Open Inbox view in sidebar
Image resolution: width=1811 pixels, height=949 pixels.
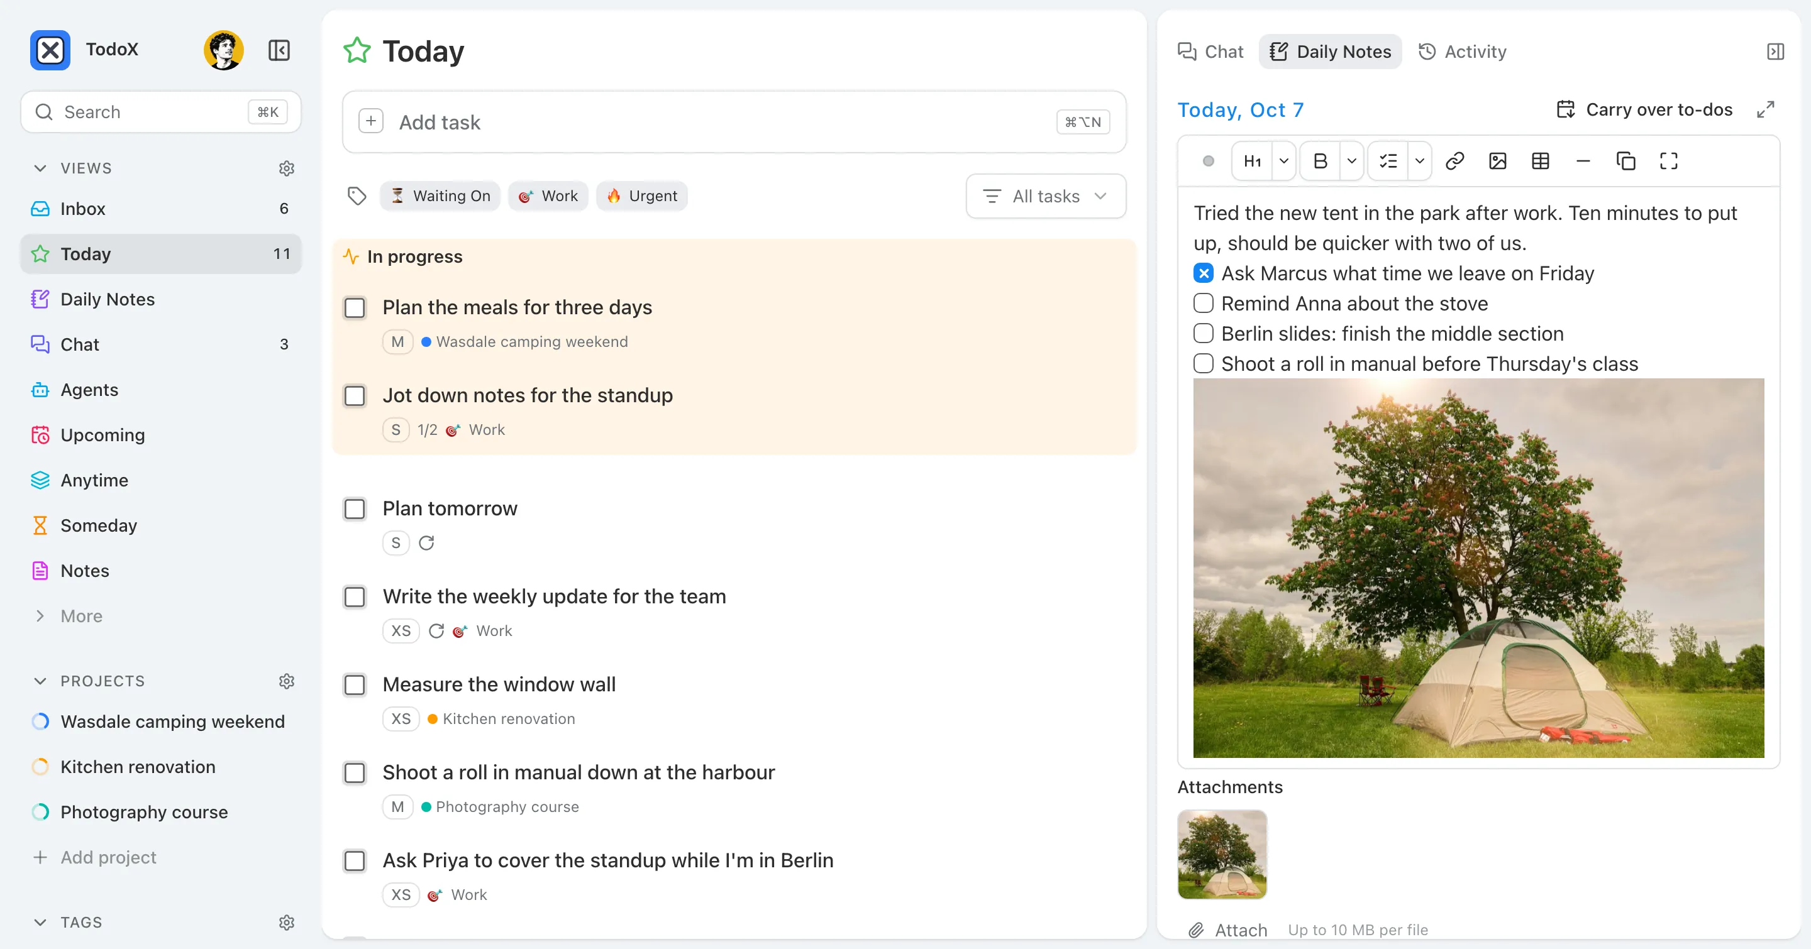coord(161,209)
